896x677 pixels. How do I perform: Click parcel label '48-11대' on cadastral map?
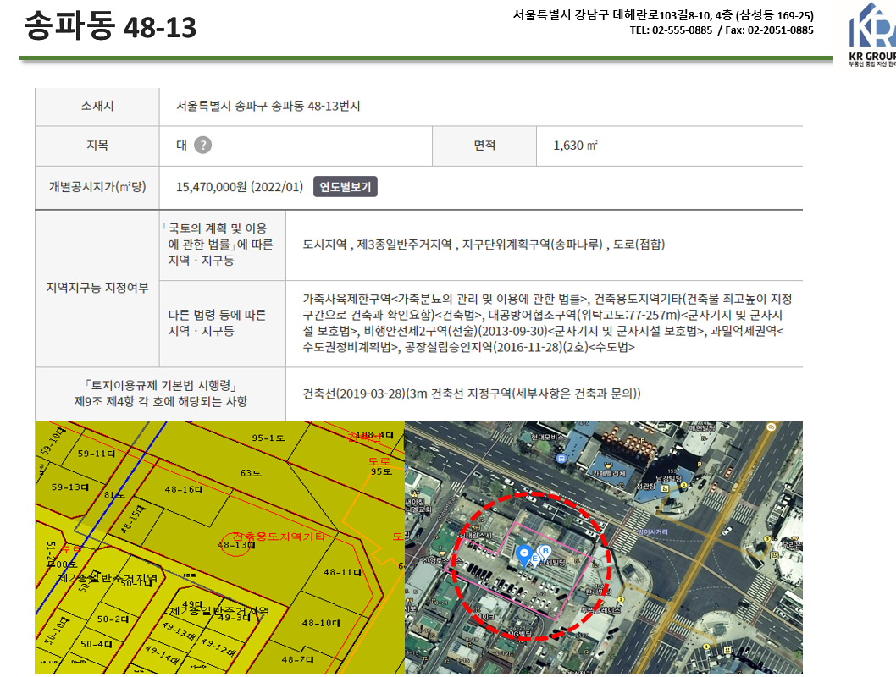point(342,572)
